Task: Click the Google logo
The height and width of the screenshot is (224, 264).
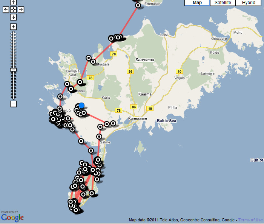Action: pyautogui.click(x=12, y=217)
